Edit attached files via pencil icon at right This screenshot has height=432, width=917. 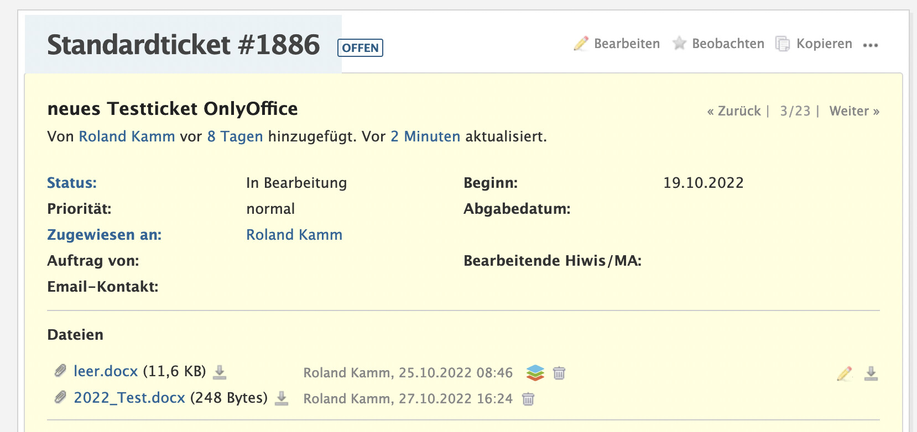coord(845,373)
